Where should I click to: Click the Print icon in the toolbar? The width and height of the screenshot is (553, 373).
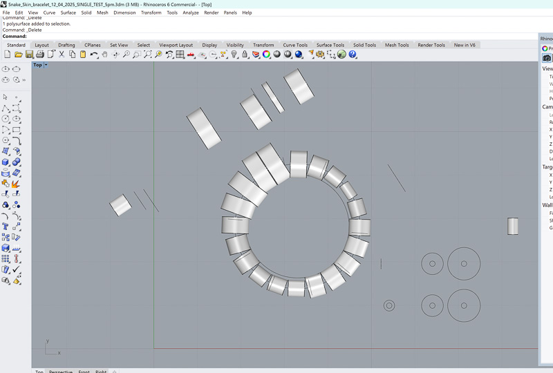tap(40, 55)
